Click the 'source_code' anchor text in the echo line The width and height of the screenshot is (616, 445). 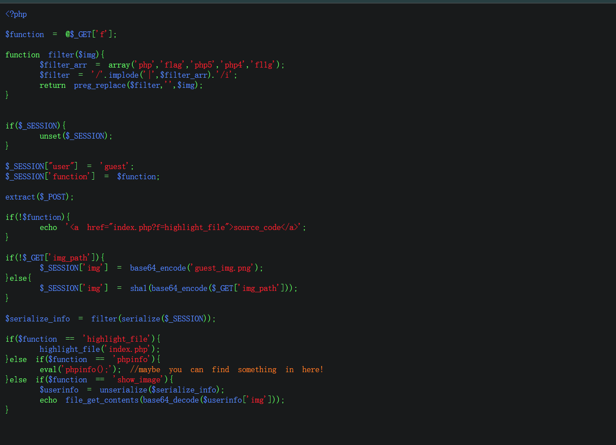click(257, 227)
